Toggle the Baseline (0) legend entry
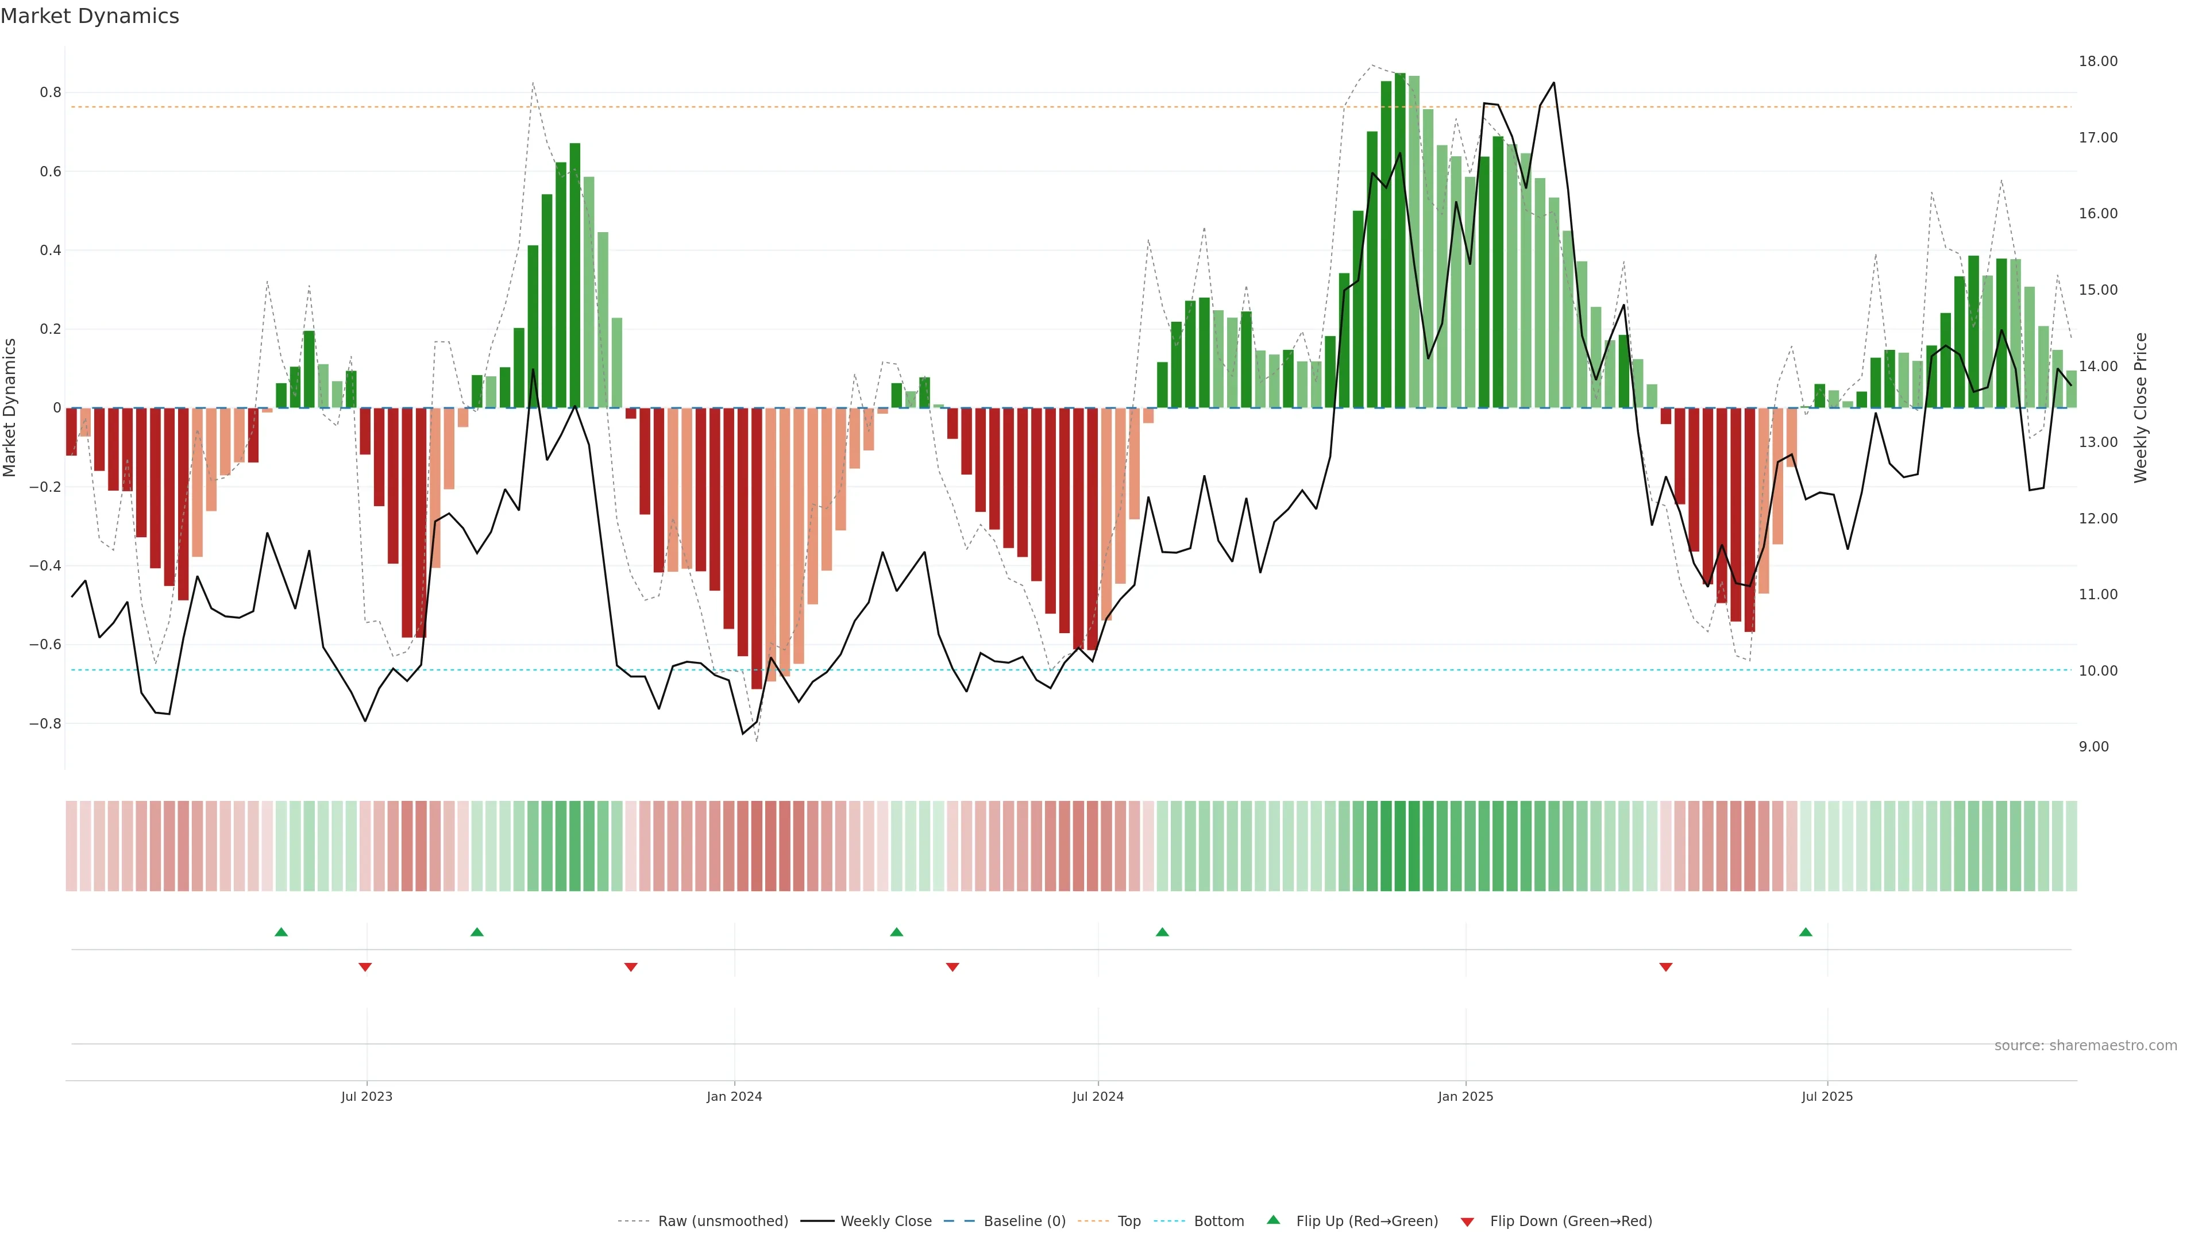 click(1024, 1221)
